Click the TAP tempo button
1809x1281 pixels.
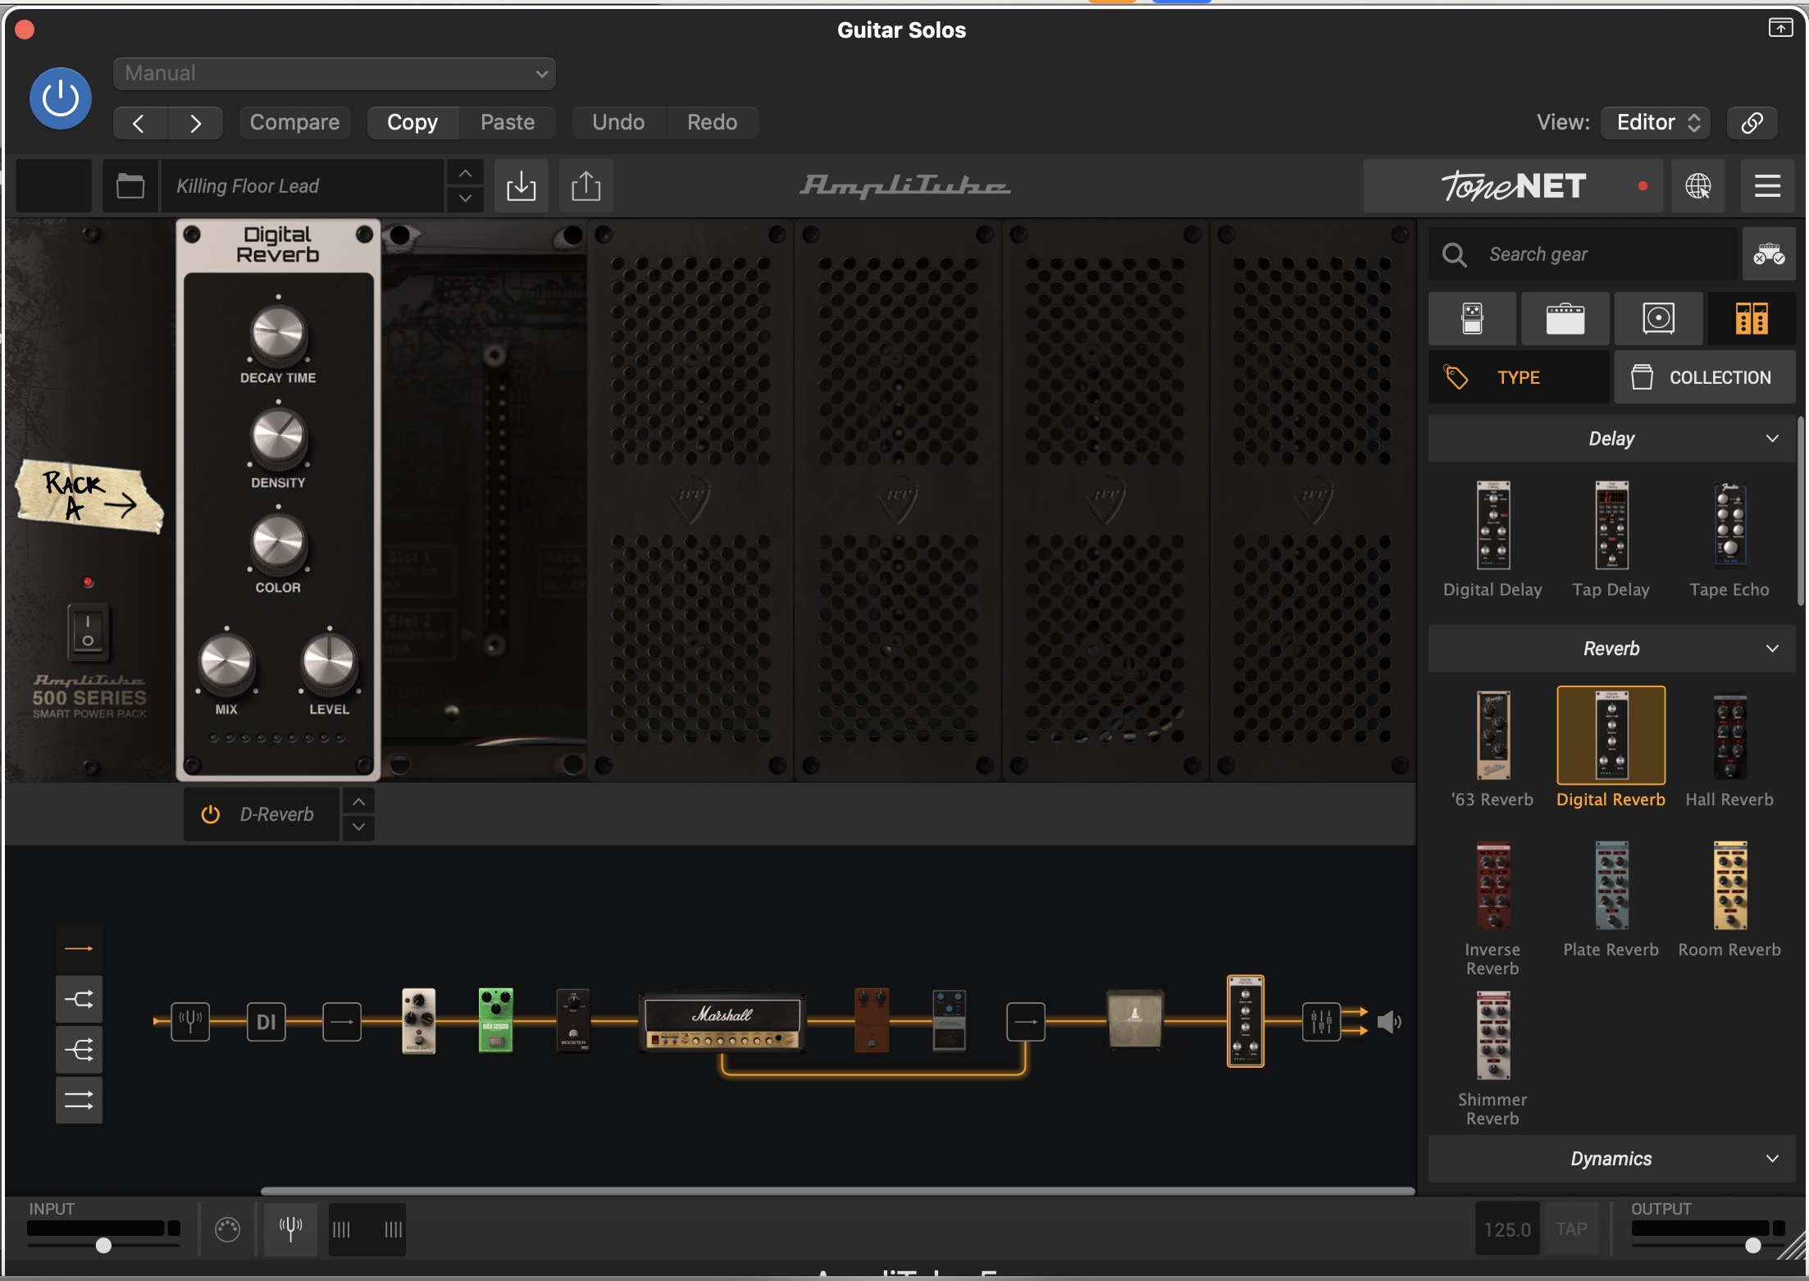[1571, 1229]
